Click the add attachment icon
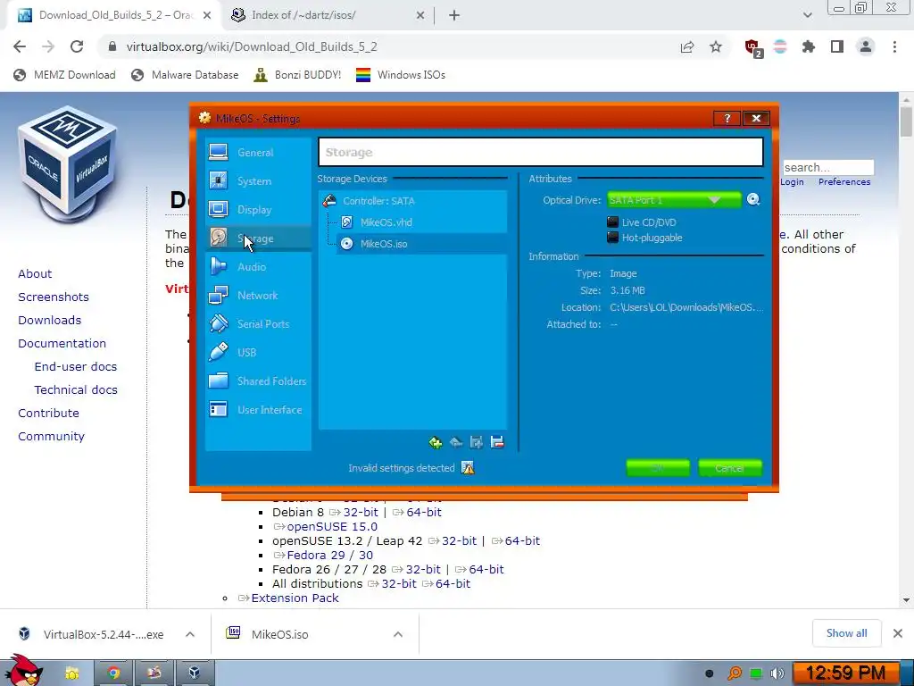The height and width of the screenshot is (686, 914). point(477,443)
